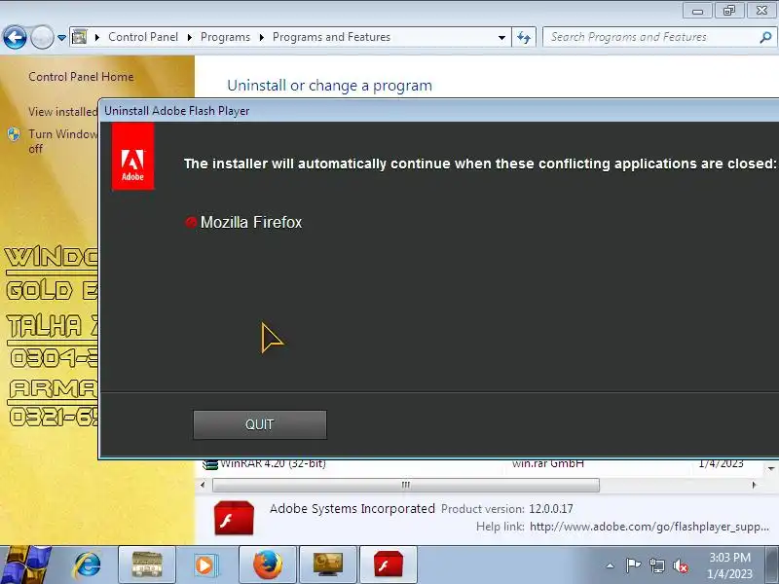
Task: Click the network tray icon
Action: coord(656,566)
